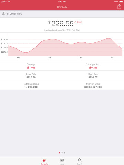Tap the 3h chart time marker
Screen dimensions: 124x165
(81, 57)
